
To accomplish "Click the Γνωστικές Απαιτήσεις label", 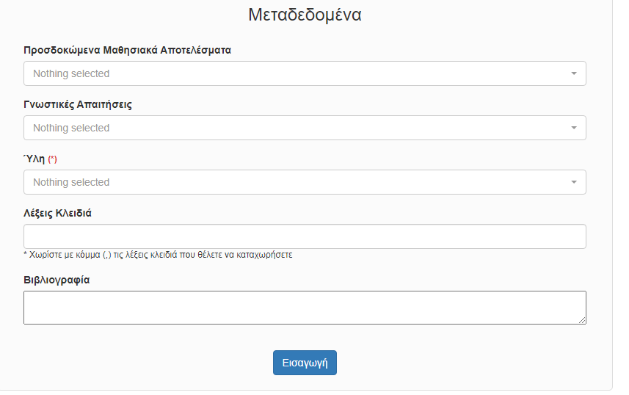I will click(x=78, y=104).
